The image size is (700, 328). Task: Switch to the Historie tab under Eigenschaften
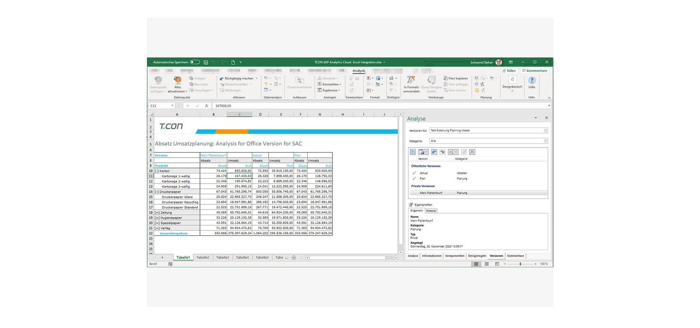click(431, 211)
